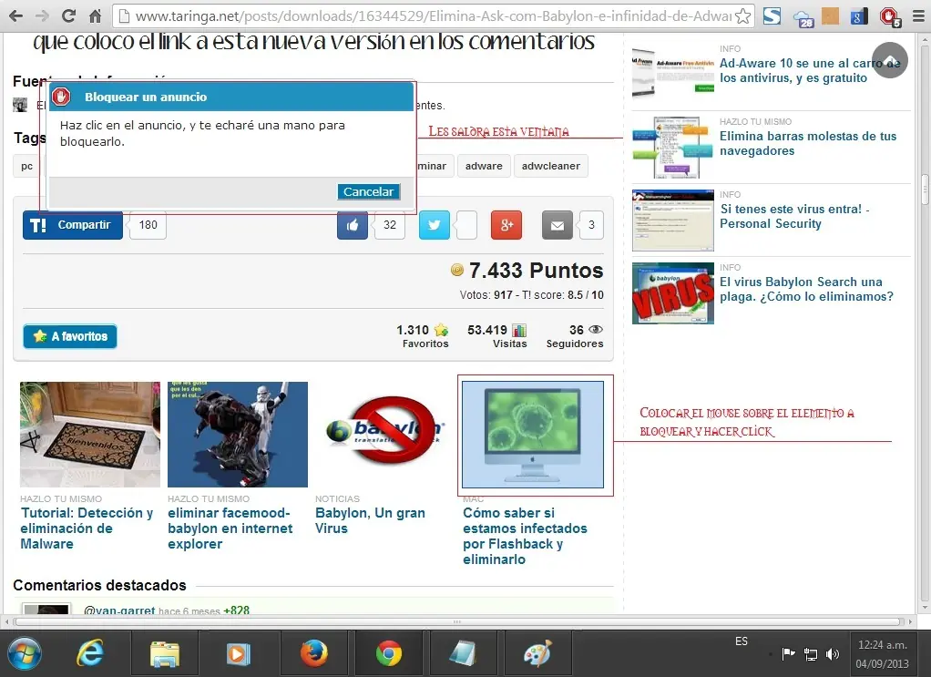The height and width of the screenshot is (677, 931).
Task: Click the network tray icon
Action: pos(811,654)
